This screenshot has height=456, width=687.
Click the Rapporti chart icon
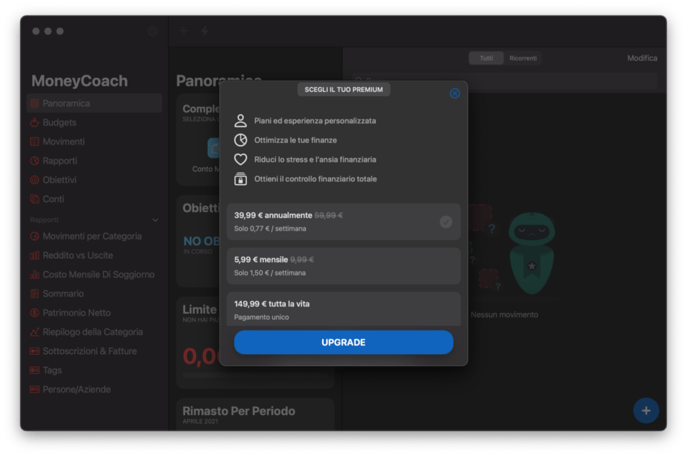35,161
